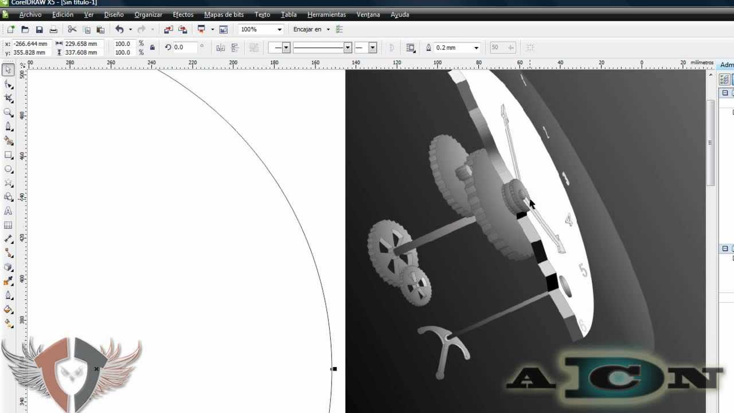The height and width of the screenshot is (413, 734).
Task: Open the Welcome Screen icon
Action: coord(224,29)
